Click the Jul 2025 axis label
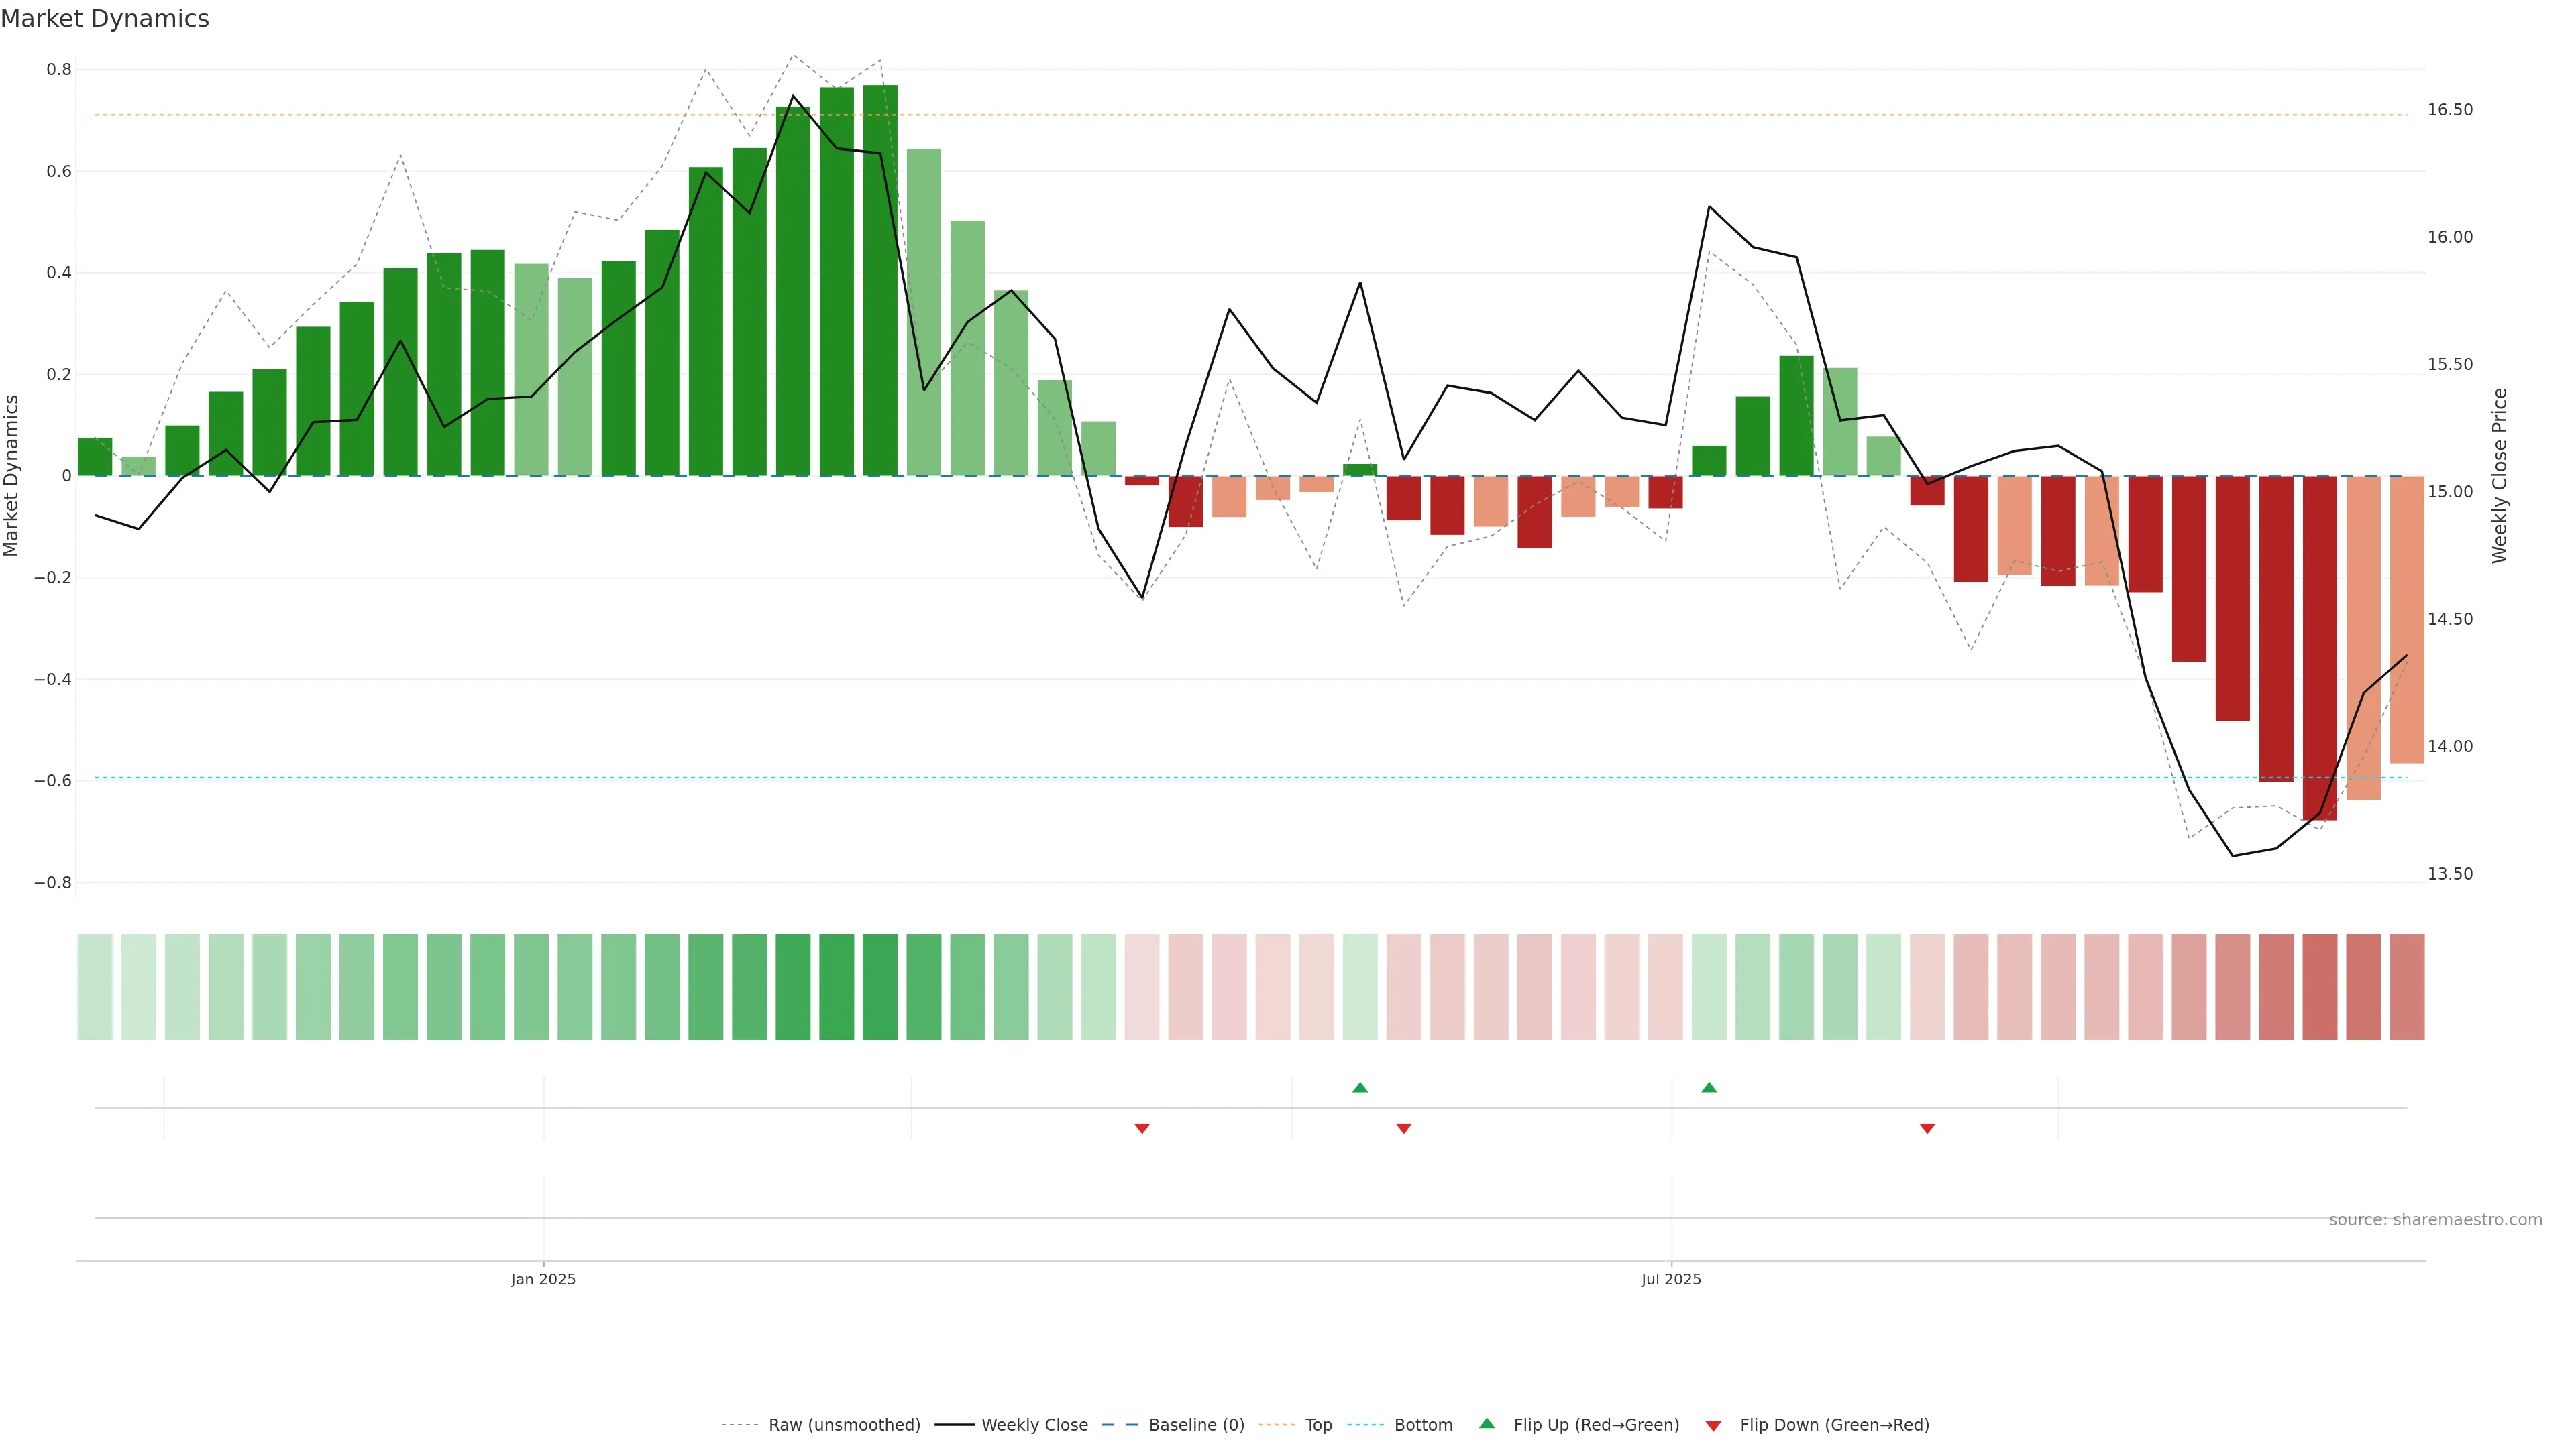The image size is (2576, 1448). (x=1670, y=1279)
